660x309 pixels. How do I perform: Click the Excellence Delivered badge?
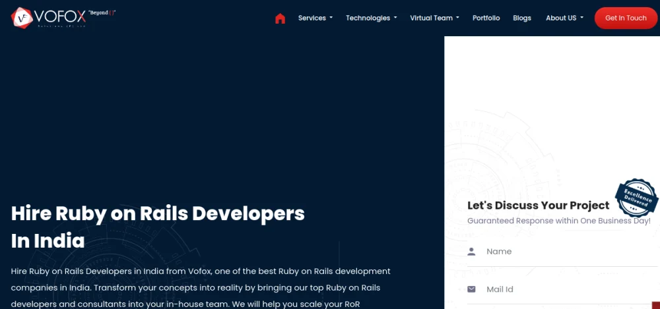click(636, 198)
